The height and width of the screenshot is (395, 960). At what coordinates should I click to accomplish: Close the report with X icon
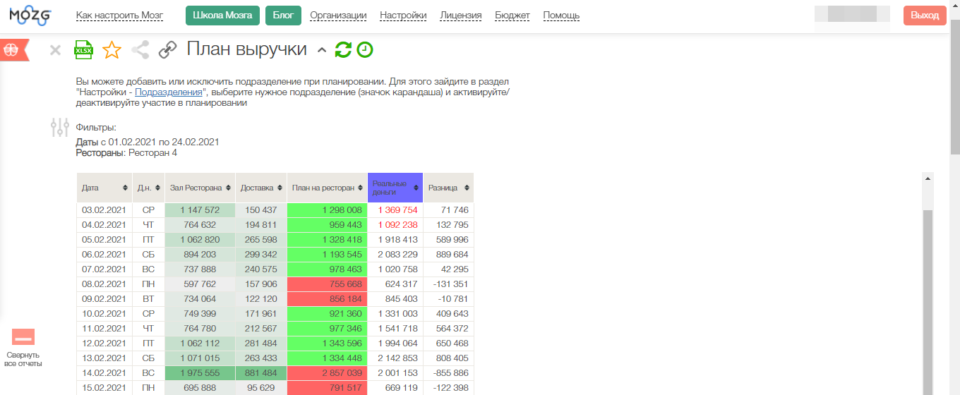click(56, 50)
